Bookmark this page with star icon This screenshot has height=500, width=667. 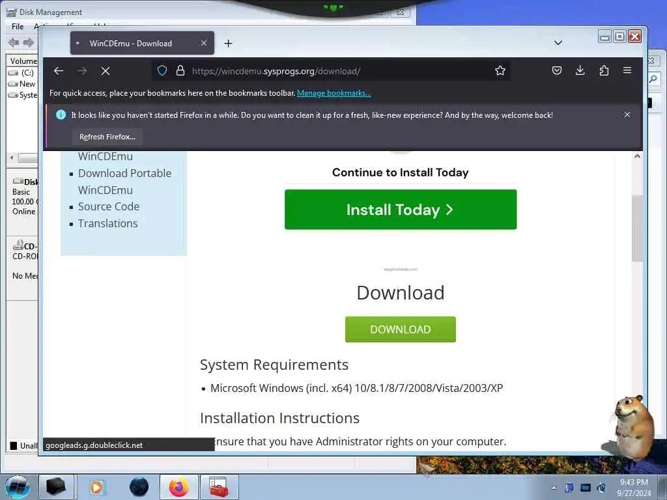point(500,70)
